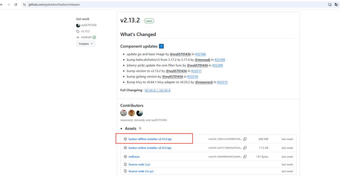Open pull request #22186
Viewport: 340px width, 177px height.
[201, 54]
